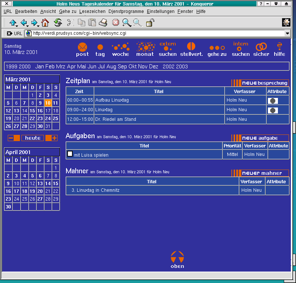
Task: Open the 'hilfe' help icon
Action: click(279, 47)
